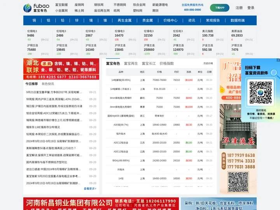Select 铝 in the blue navigation bar

pyautogui.click(x=48, y=20)
